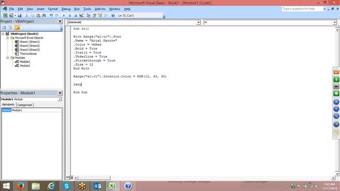Open the Run menu

tap(76, 9)
